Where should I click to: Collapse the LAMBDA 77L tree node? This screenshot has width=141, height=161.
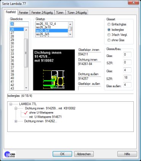[x=11, y=104]
